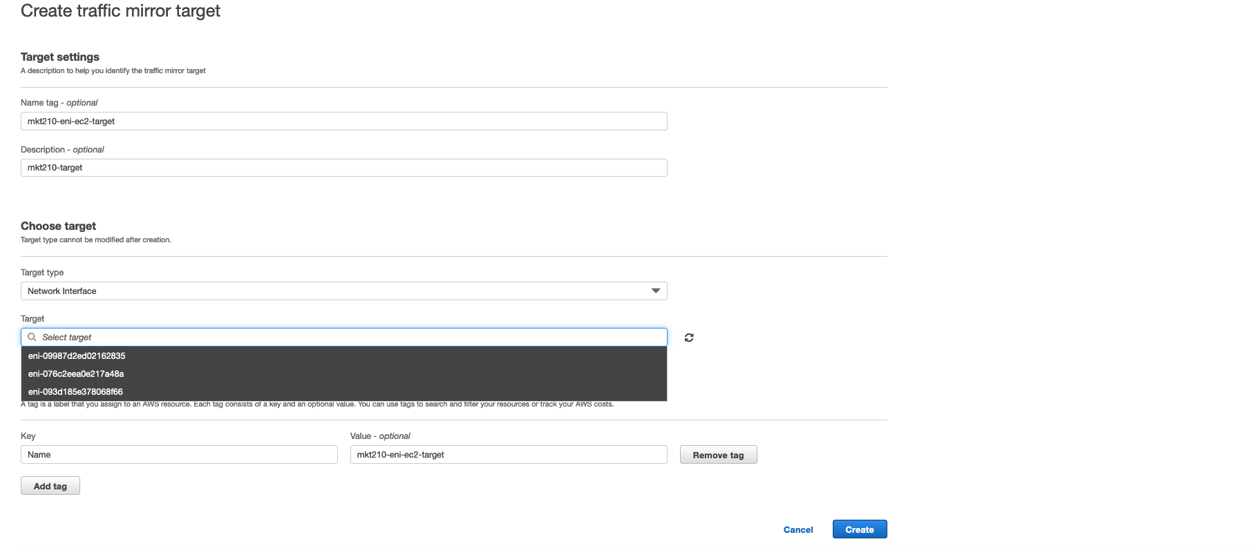The height and width of the screenshot is (548, 1255).
Task: Click the Target settings heading
Action: pos(60,57)
